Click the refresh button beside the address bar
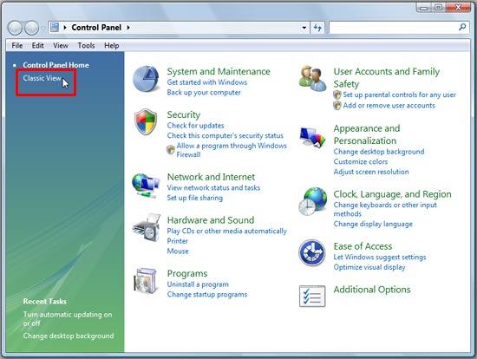 [x=317, y=28]
